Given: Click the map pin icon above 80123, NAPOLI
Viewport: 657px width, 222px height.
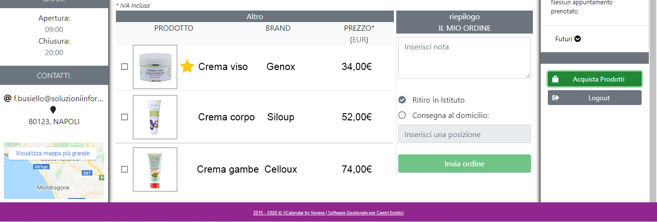Looking at the screenshot, I should click(x=53, y=110).
